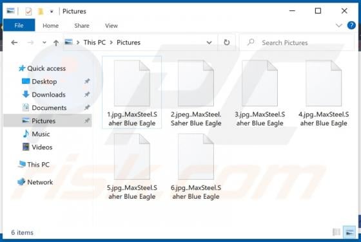
Task: Click into the Search Pictures field
Action: coord(297,42)
